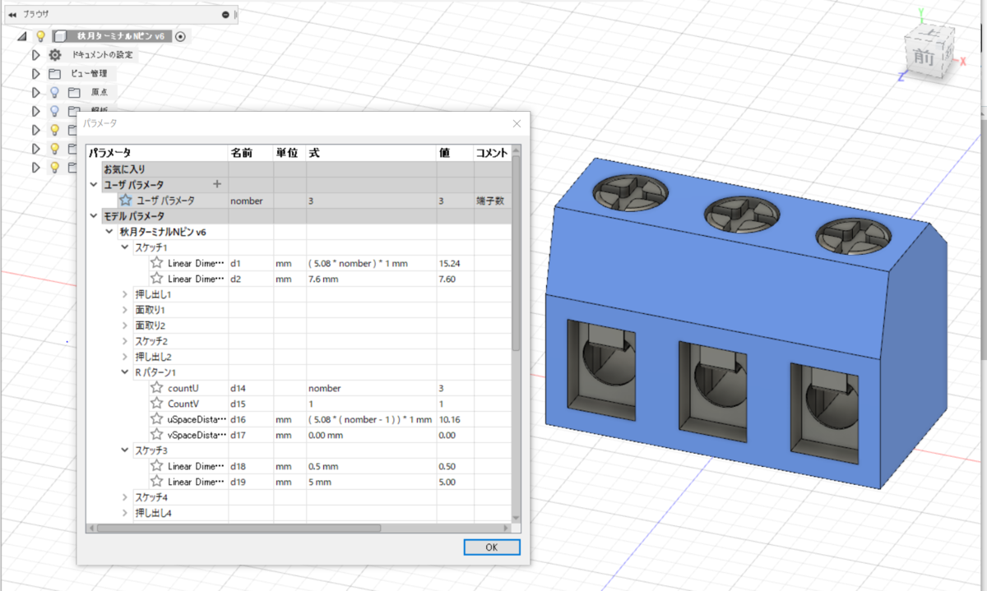
Task: Click the browser panel minus options icon
Action: pyautogui.click(x=226, y=15)
